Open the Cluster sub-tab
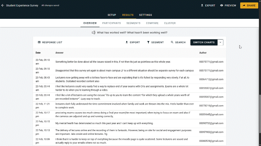Viewport: 261px width, 146px height. 170,23
